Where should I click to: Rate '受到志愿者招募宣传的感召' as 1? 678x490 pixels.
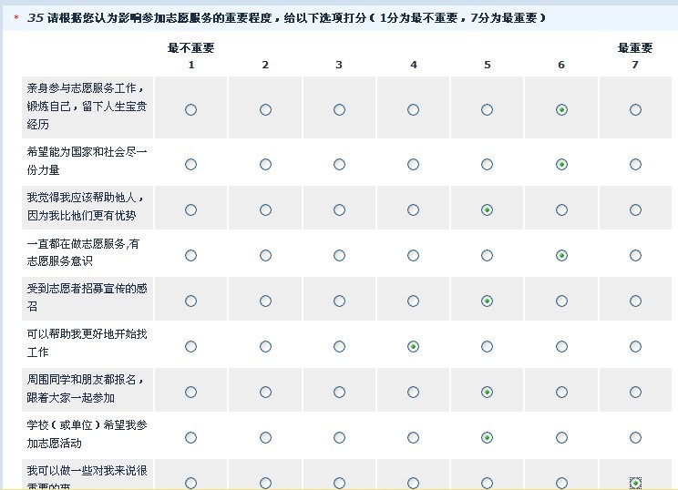[190, 301]
